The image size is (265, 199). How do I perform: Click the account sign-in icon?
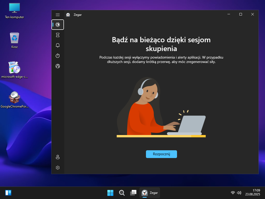(x=58, y=157)
